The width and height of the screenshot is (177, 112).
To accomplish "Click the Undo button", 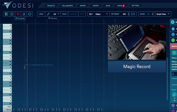I will point(41,14).
